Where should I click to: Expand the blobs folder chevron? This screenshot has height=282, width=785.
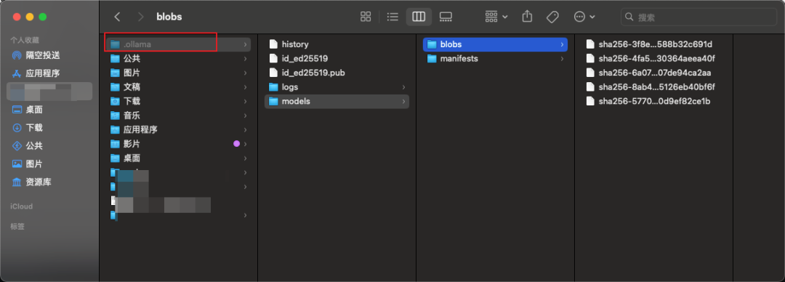[562, 44]
